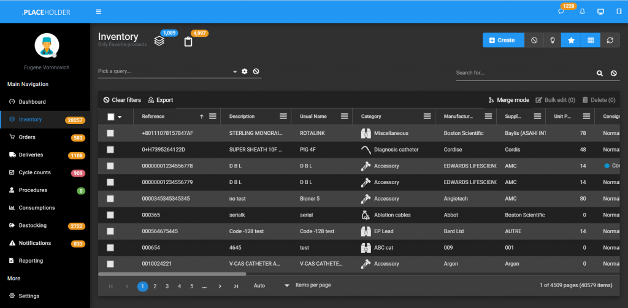Image resolution: width=628 pixels, height=308 pixels.
Task: Click the horizontal scrollbar below the table
Action: tap(172, 274)
